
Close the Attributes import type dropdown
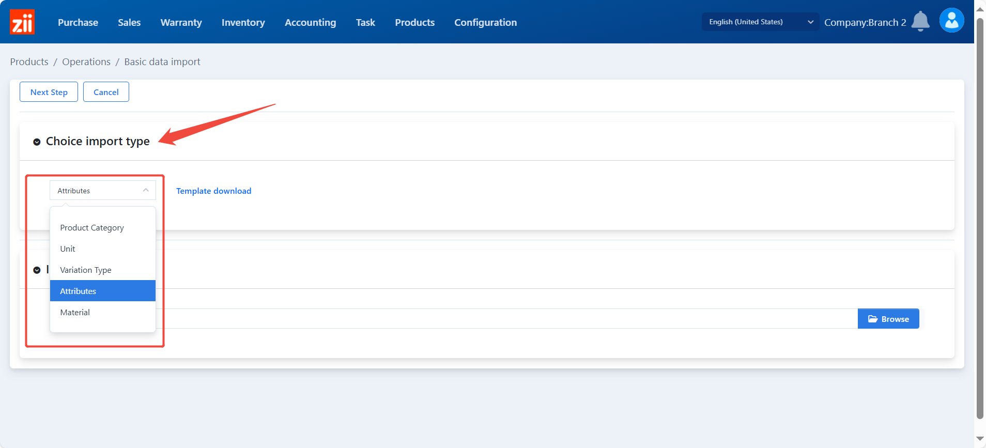103,190
